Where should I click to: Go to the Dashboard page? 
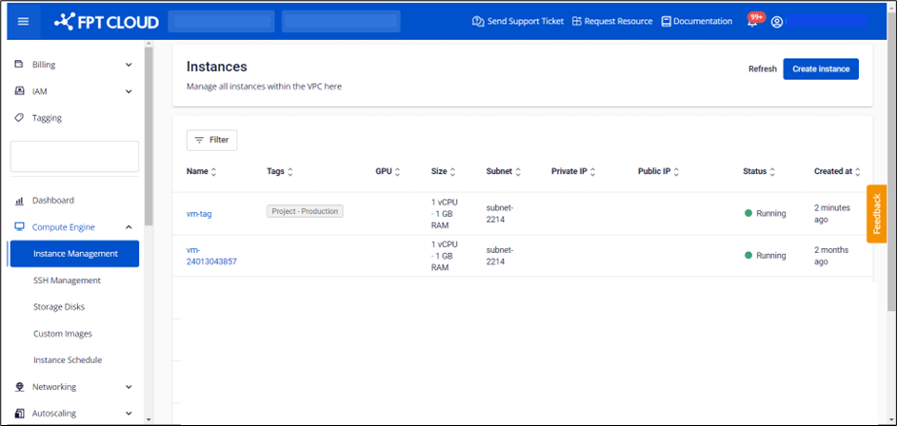click(52, 201)
